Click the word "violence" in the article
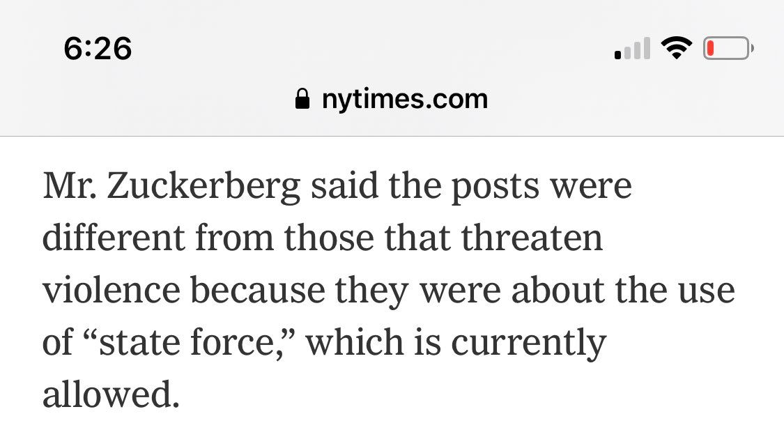Viewport: 784px width, 430px height. tap(112, 291)
